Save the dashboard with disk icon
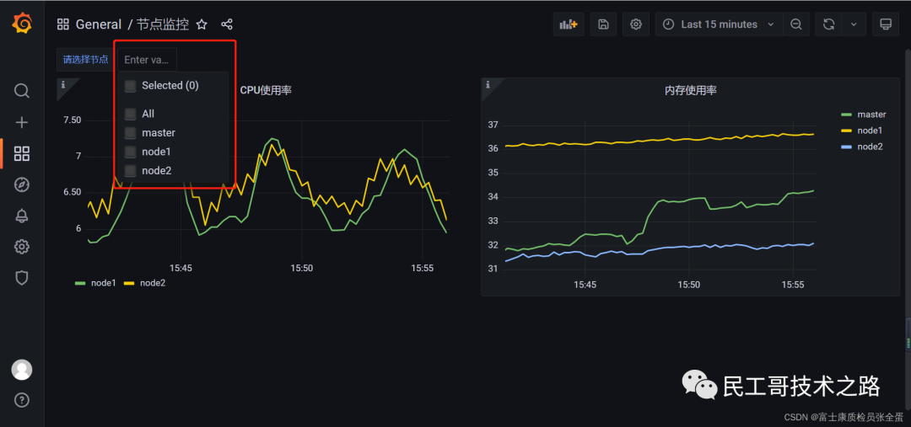Screen dimensions: 911x427 click(604, 24)
